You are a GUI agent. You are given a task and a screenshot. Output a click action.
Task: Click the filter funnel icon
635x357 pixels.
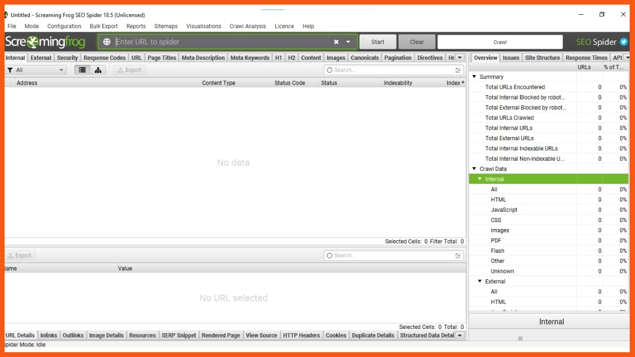click(11, 69)
